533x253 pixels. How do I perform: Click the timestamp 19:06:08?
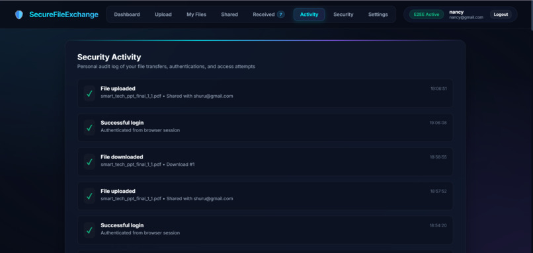(438, 123)
